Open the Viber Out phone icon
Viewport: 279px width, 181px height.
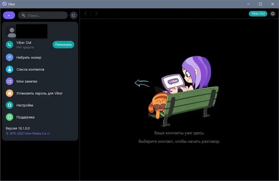(x=9, y=45)
